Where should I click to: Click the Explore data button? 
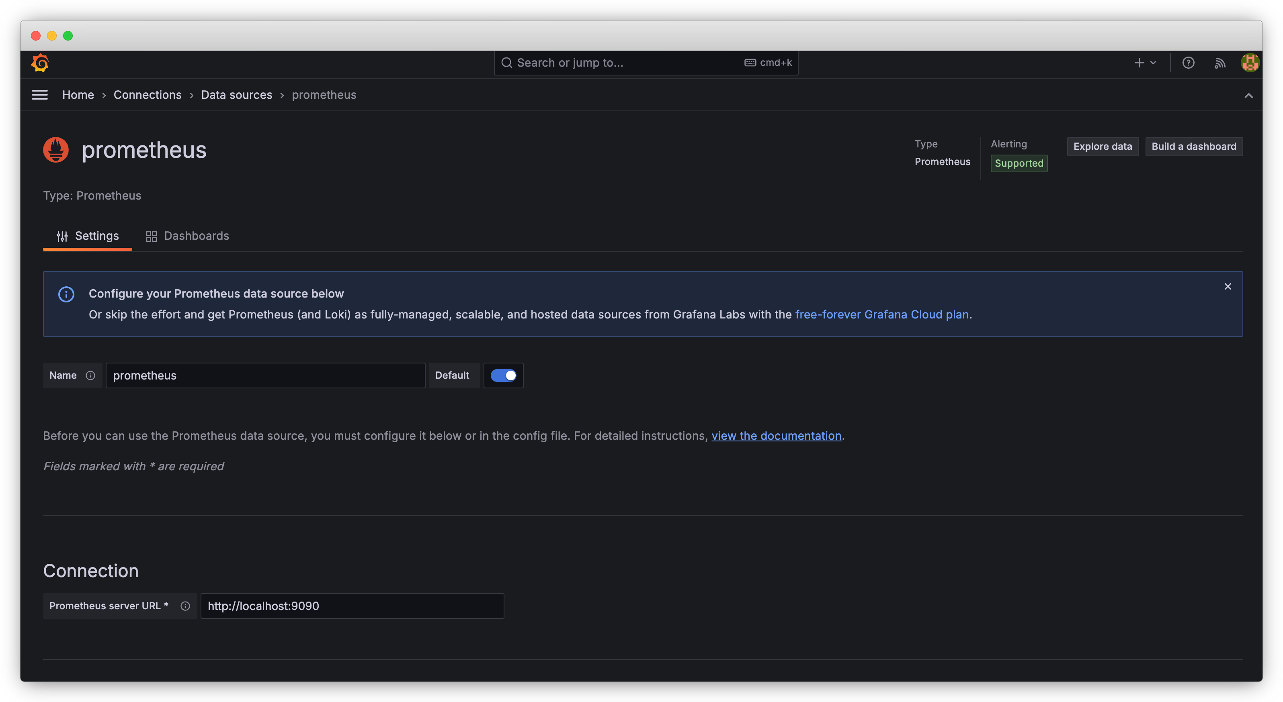pyautogui.click(x=1102, y=146)
